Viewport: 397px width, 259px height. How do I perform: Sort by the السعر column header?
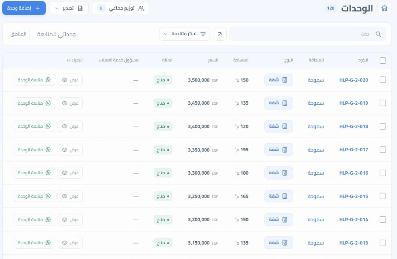pyautogui.click(x=213, y=60)
